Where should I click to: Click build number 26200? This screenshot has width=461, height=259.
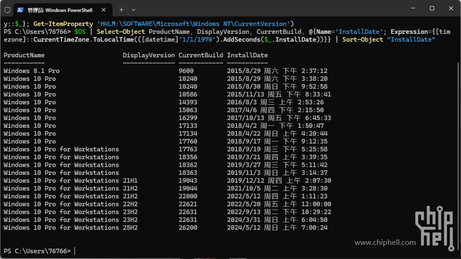[x=188, y=228]
